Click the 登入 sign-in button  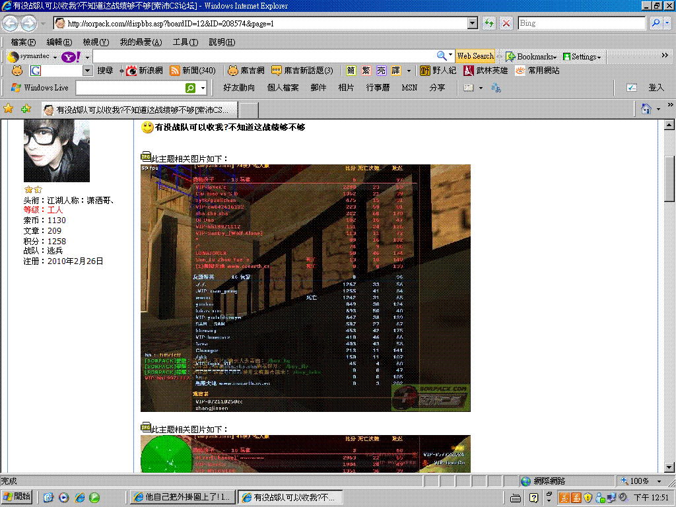(x=656, y=88)
